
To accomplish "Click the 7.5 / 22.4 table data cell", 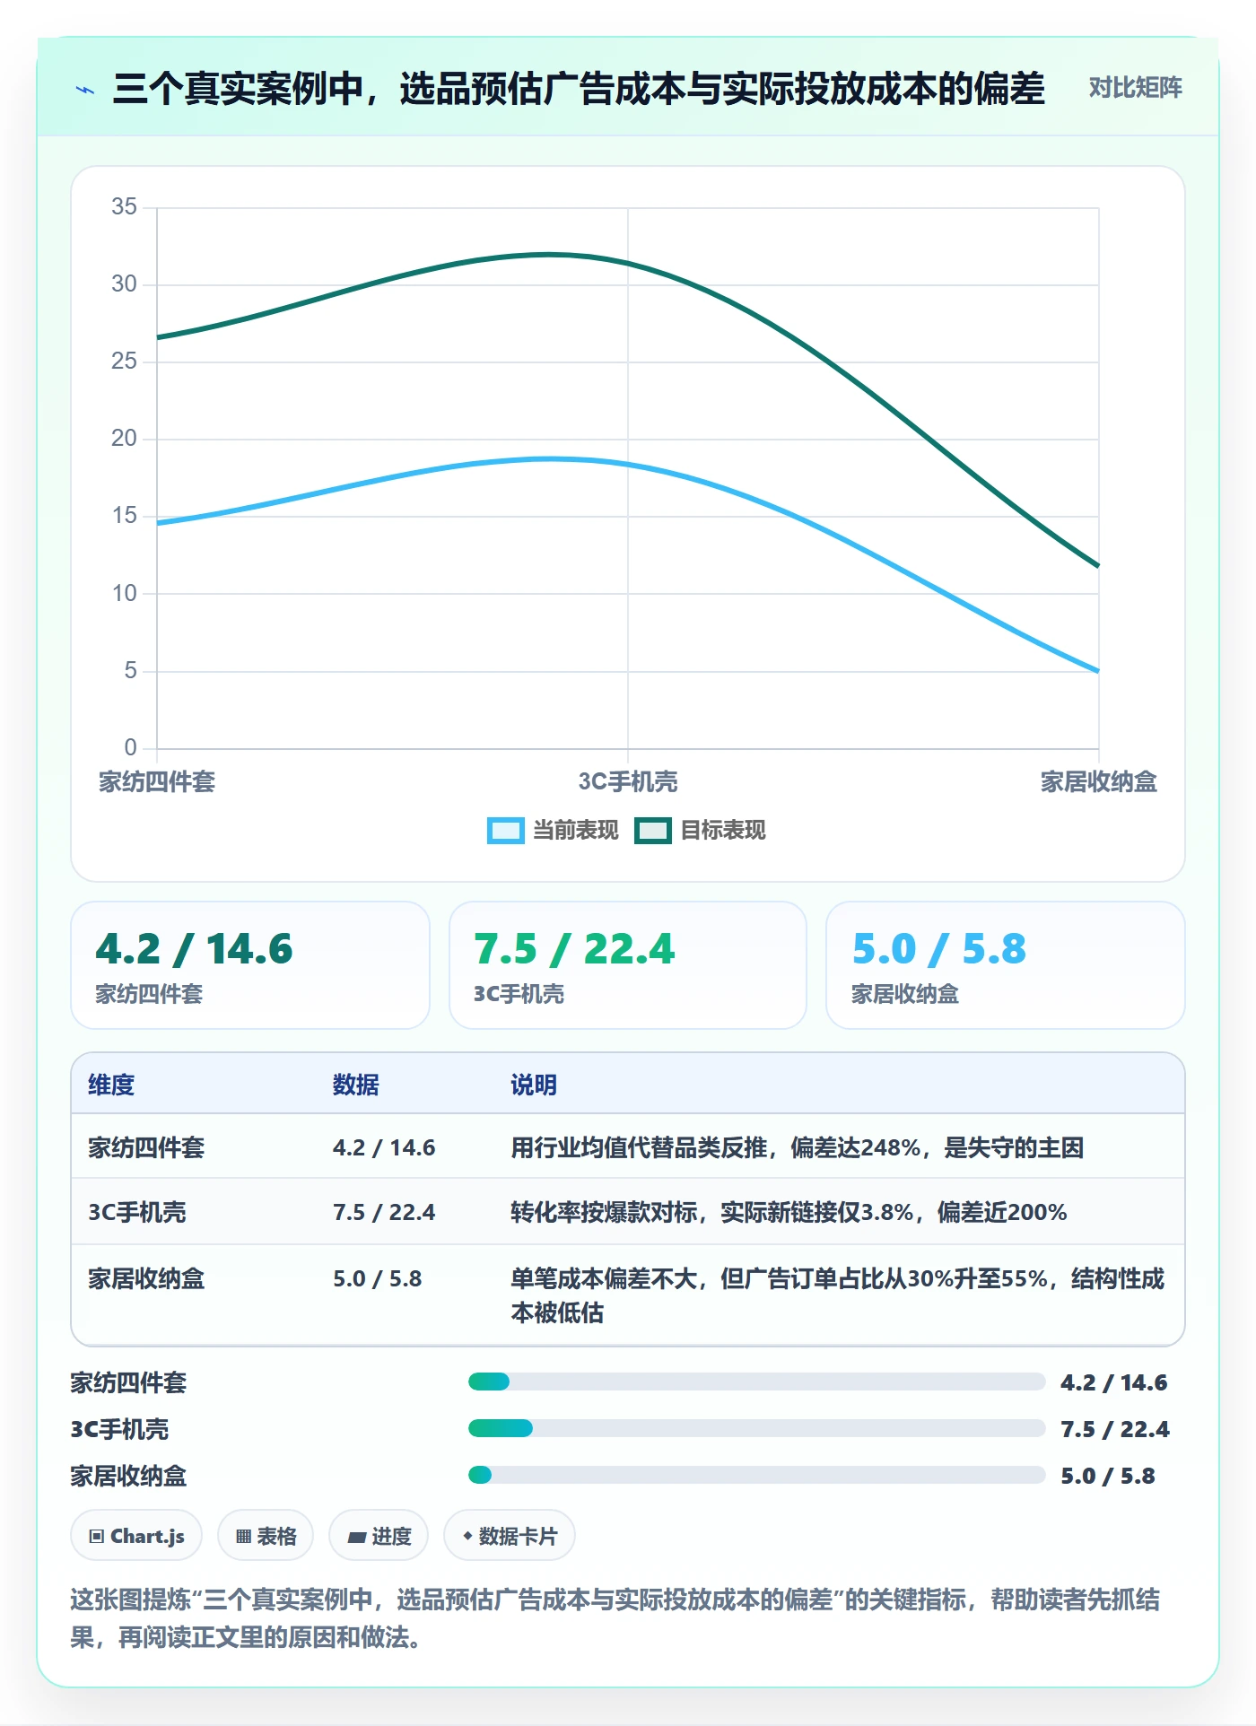I will [x=384, y=1212].
